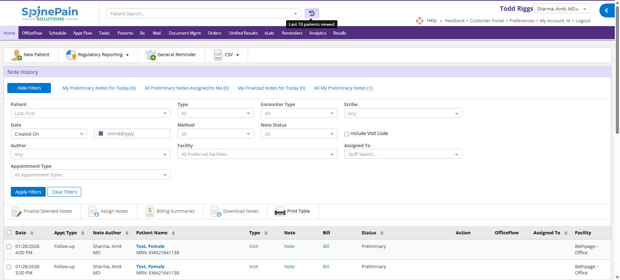Open the Encounter Type dropdown
The height and width of the screenshot is (280, 620).
pyautogui.click(x=299, y=113)
